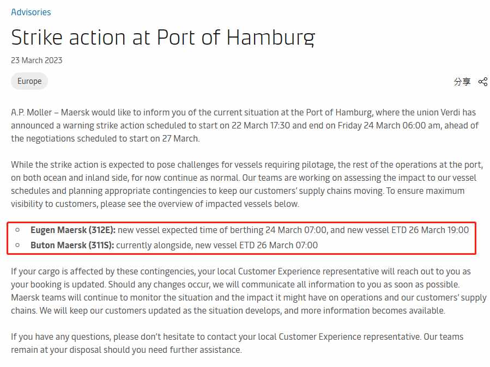Click the ETD 26 March 07:00 text
The image size is (490, 367).
pyautogui.click(x=279, y=245)
